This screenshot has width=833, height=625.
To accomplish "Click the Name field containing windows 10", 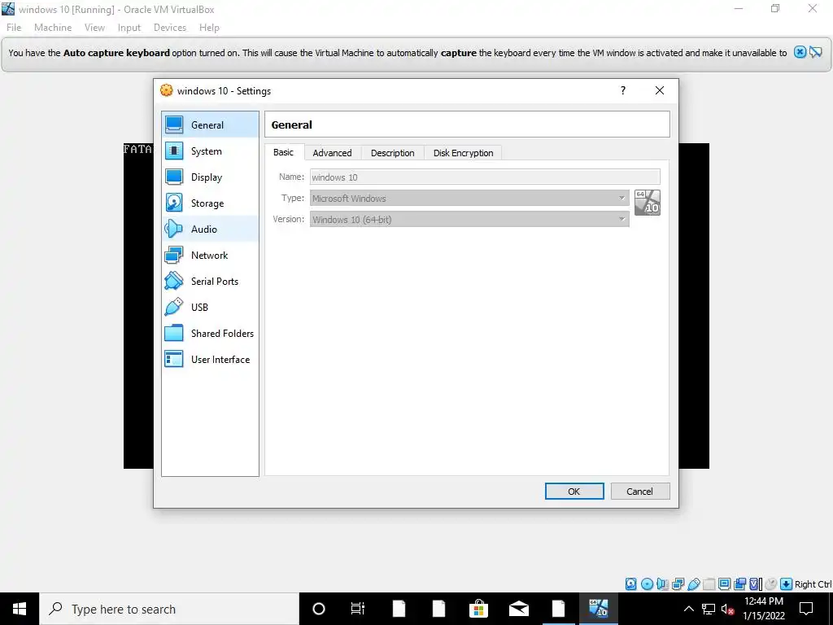I will pos(485,177).
